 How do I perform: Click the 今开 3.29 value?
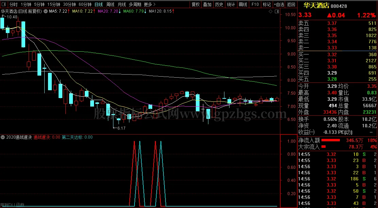[x=332, y=86]
